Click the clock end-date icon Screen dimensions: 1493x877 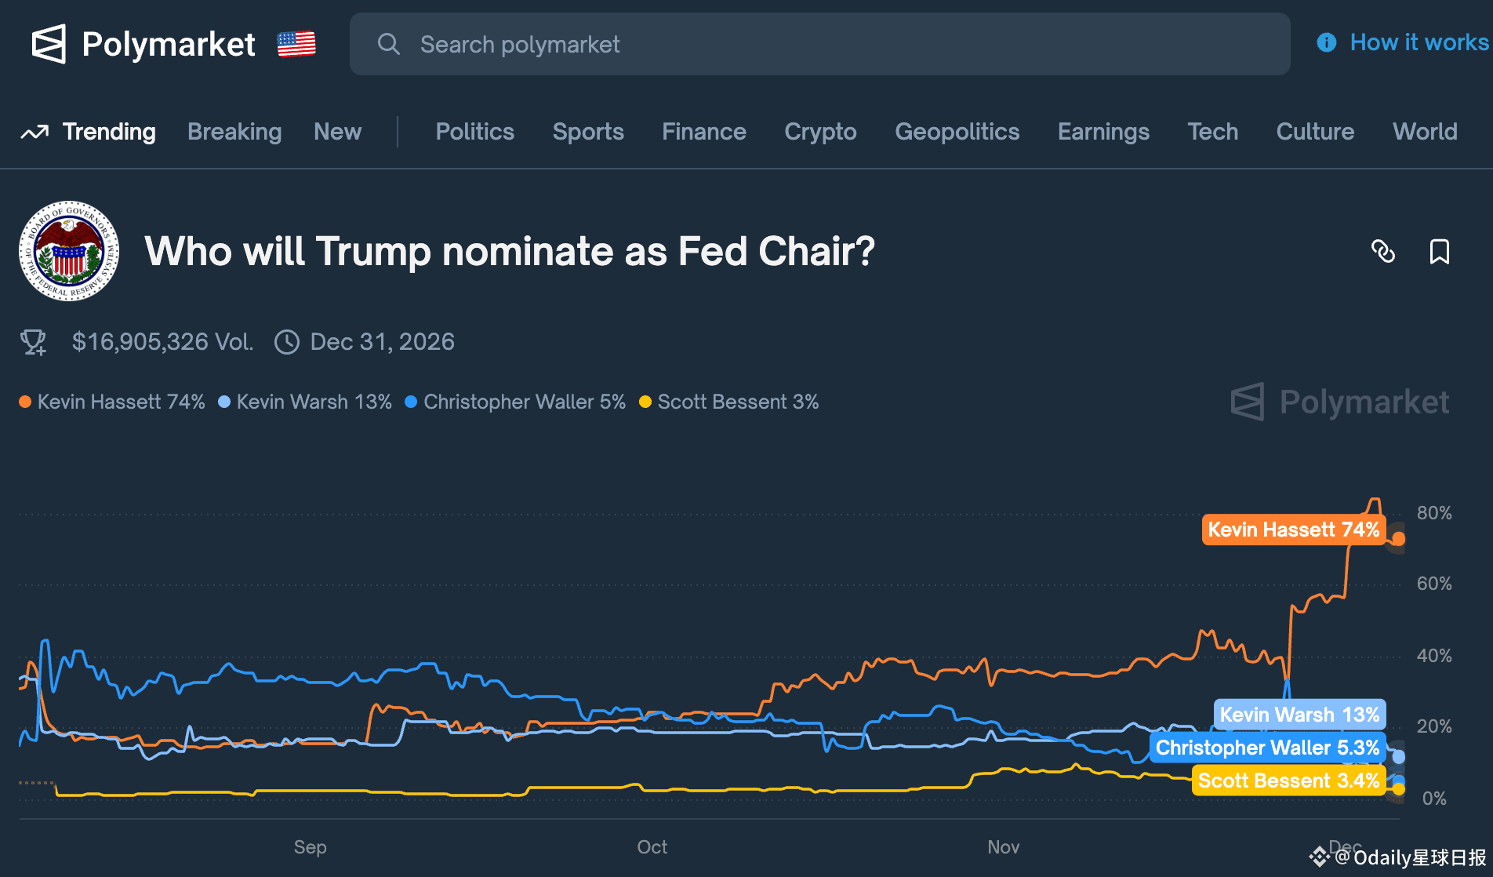[287, 342]
